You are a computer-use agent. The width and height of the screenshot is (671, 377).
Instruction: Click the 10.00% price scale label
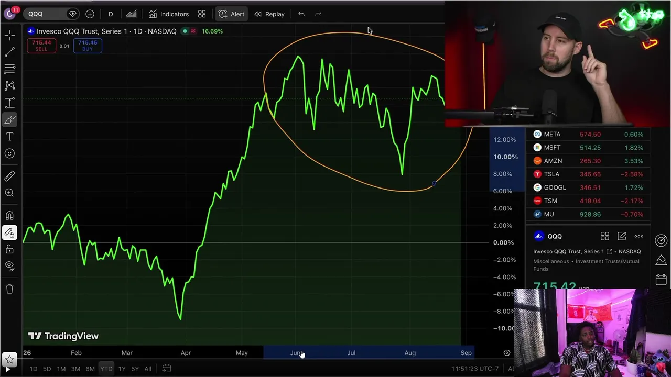pyautogui.click(x=505, y=157)
